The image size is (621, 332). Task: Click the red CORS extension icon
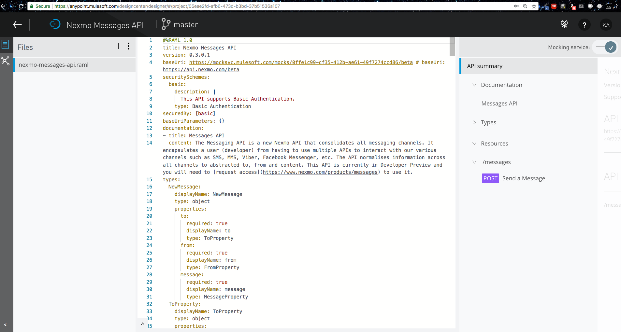pyautogui.click(x=554, y=6)
